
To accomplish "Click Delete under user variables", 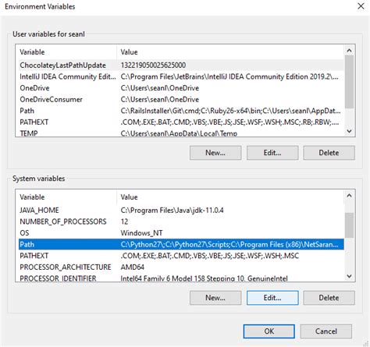I will pyautogui.click(x=329, y=153).
